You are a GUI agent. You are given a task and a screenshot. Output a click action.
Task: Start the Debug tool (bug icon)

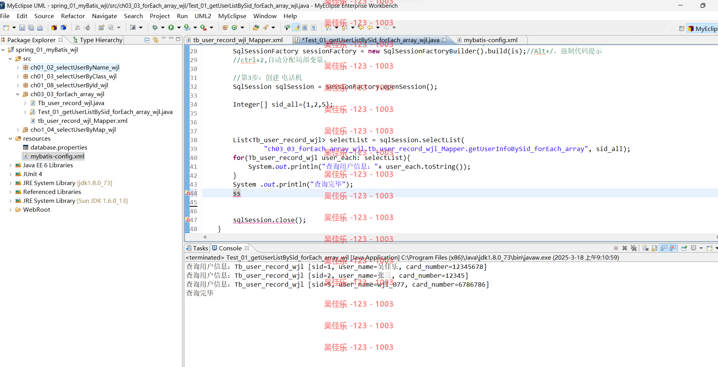click(x=155, y=27)
